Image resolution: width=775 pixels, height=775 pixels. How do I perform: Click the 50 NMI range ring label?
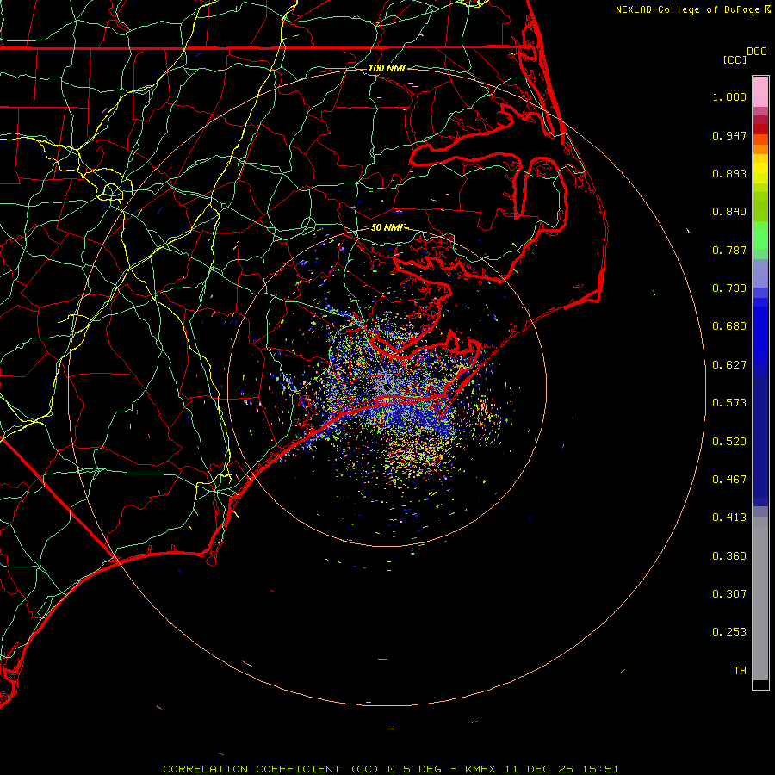[387, 227]
